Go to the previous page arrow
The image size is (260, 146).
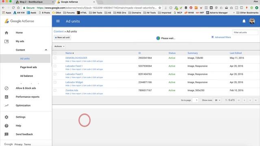coord(245,100)
